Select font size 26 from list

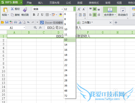pyautogui.click(x=70, y=75)
